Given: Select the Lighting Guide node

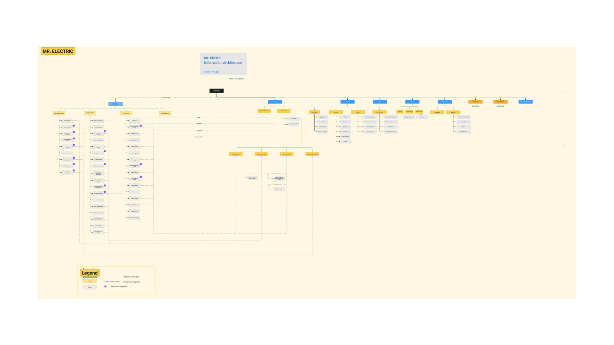Looking at the screenshot, I should [x=463, y=122].
